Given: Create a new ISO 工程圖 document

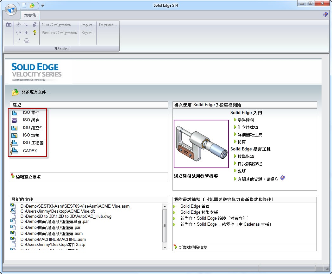Looking at the screenshot, I should click(x=33, y=143).
